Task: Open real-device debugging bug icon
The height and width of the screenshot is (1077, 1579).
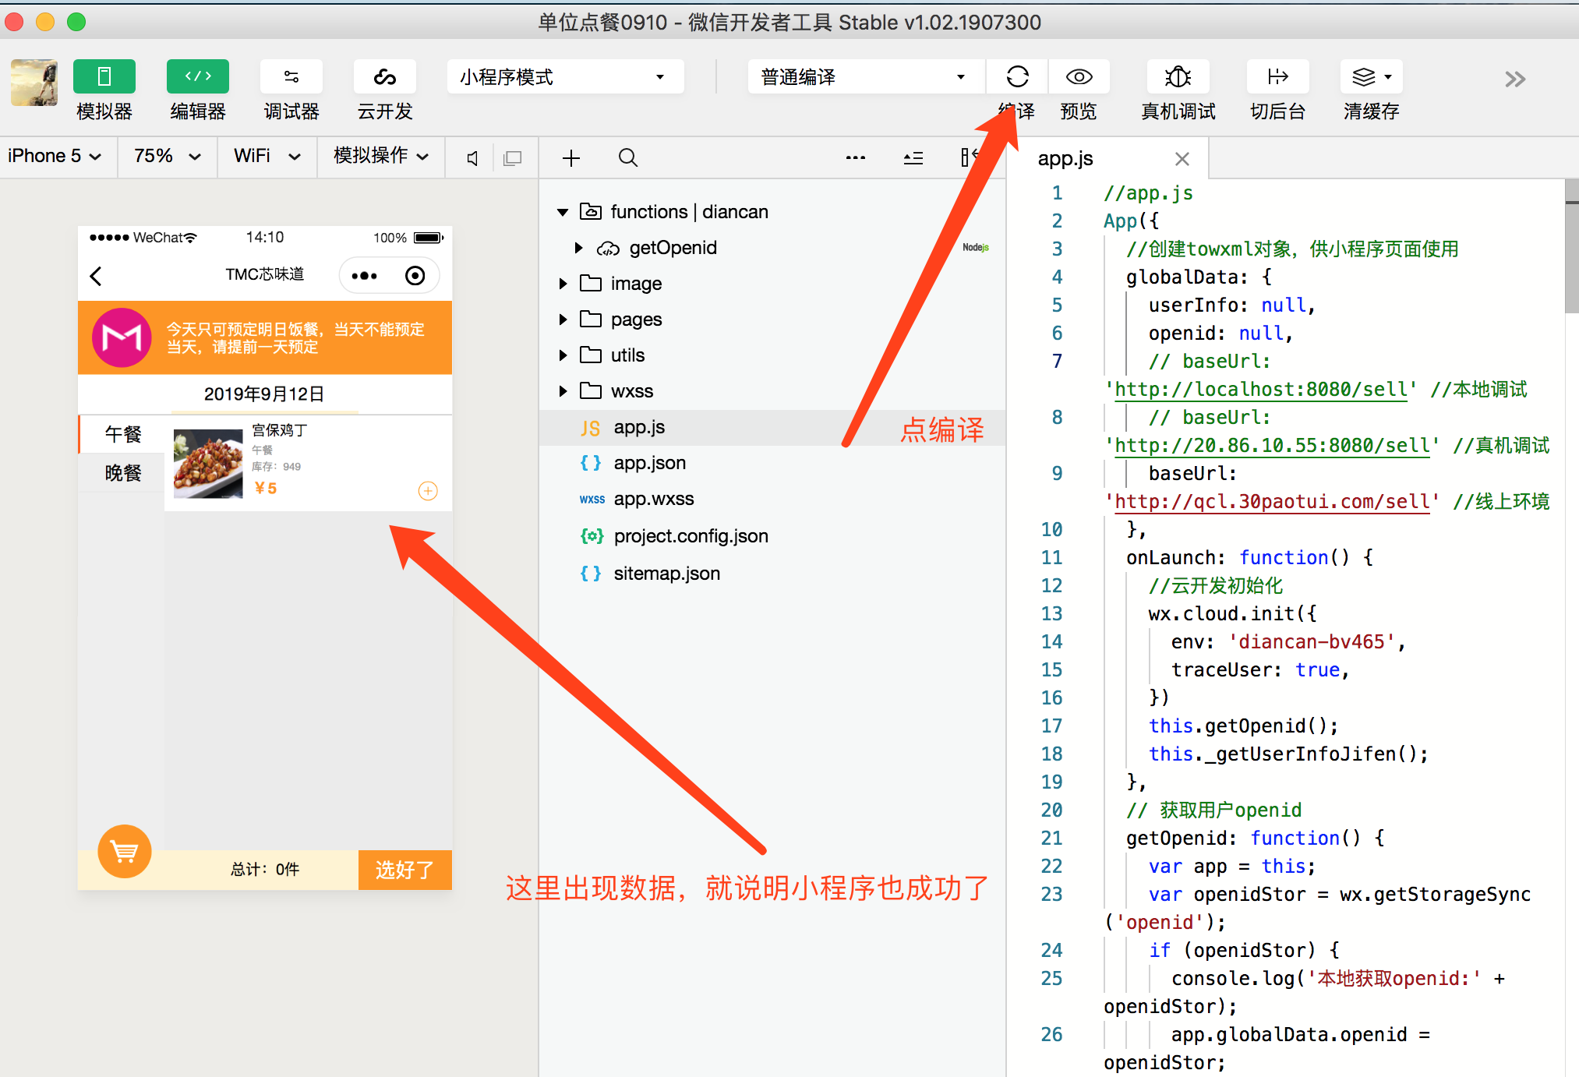Action: coord(1178,77)
